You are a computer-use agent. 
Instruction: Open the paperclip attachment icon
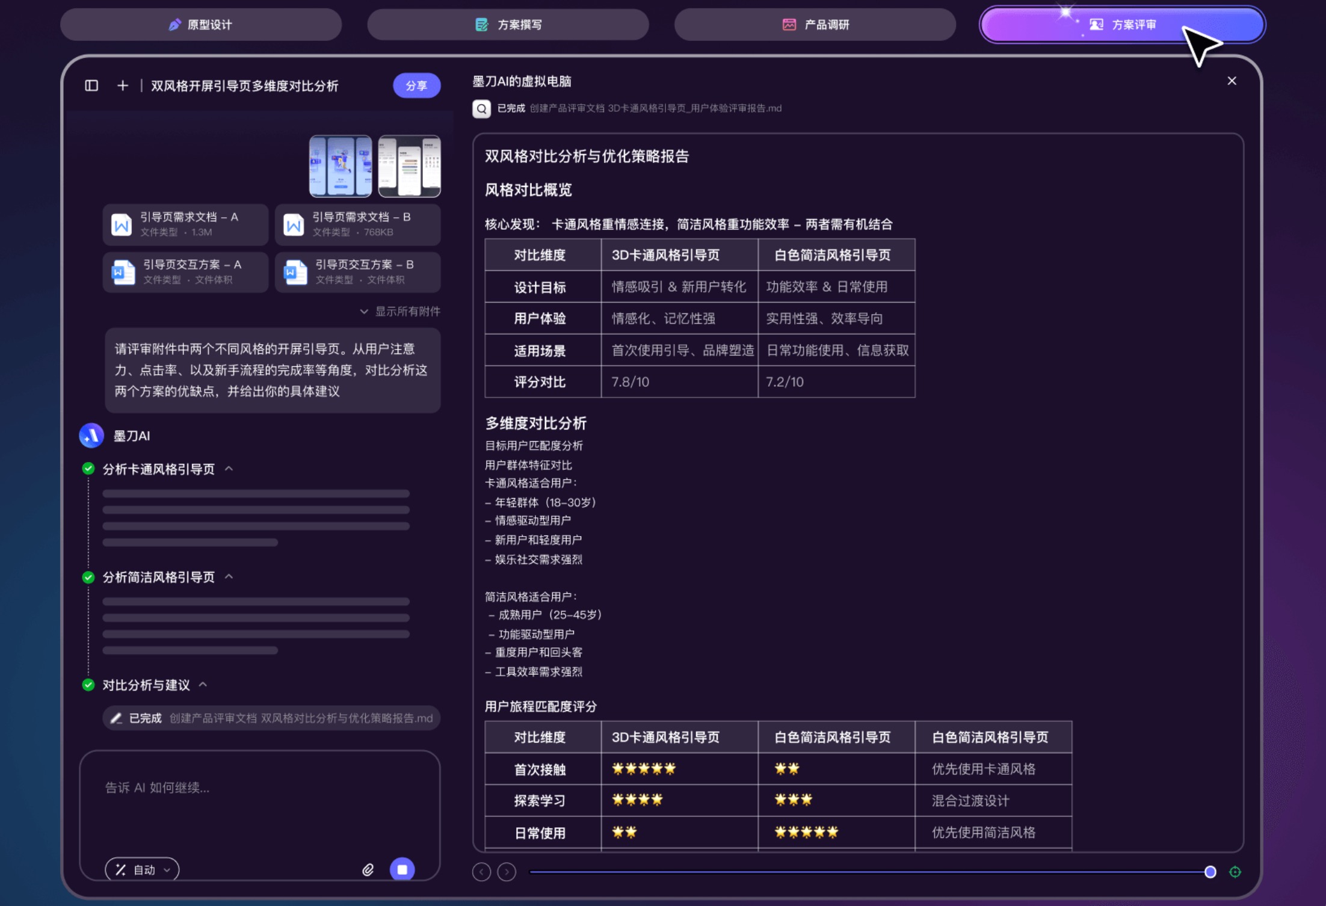tap(368, 870)
